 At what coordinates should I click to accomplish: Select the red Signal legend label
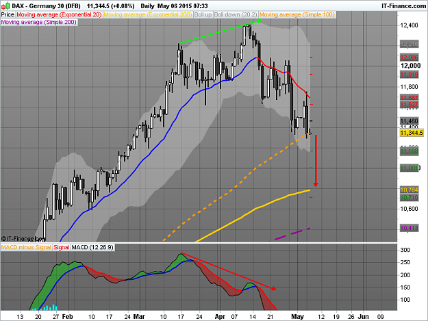pos(62,247)
